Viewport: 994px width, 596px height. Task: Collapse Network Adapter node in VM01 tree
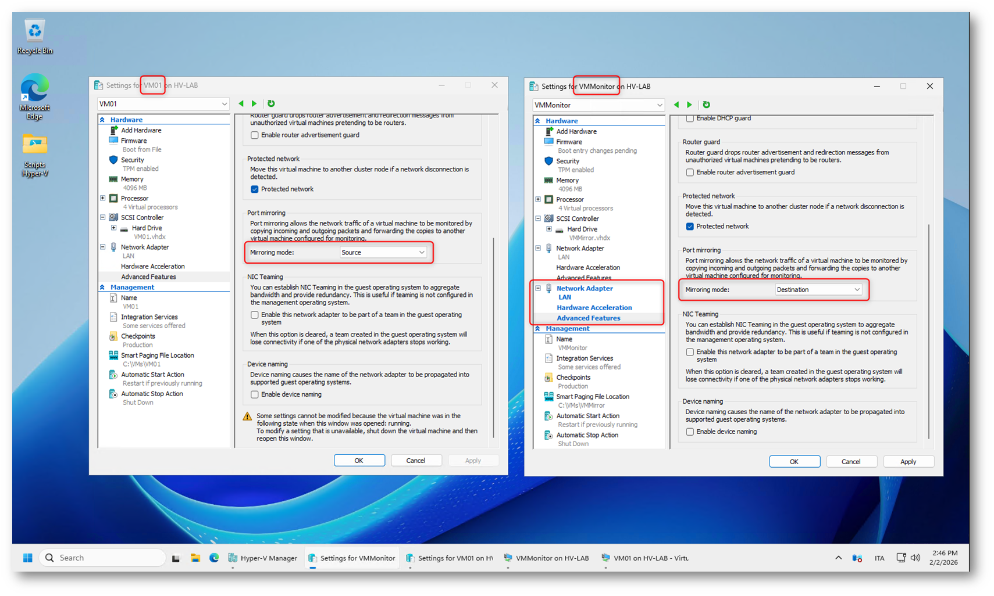pyautogui.click(x=103, y=247)
